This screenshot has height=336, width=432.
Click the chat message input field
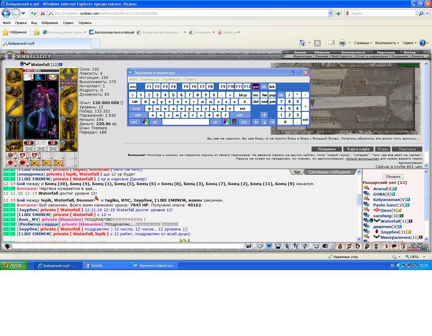[128, 246]
